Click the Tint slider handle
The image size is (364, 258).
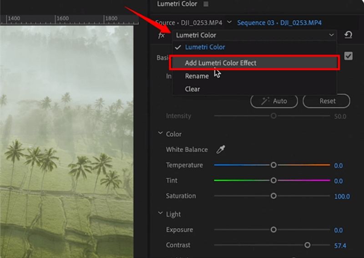pyautogui.click(x=273, y=180)
